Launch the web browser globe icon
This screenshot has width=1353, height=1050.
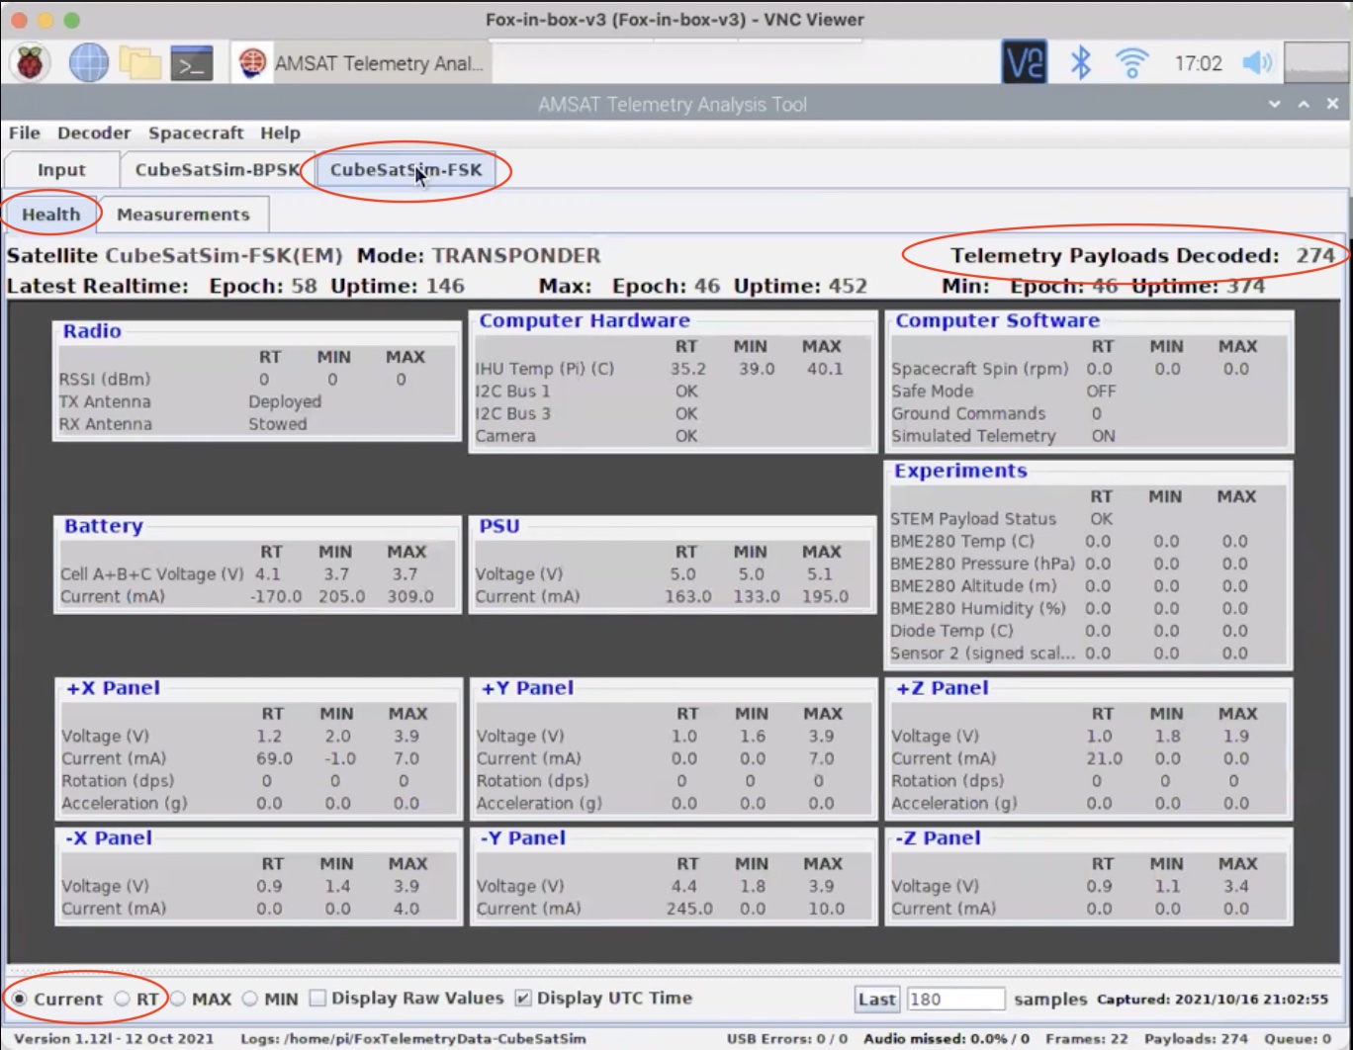(x=88, y=63)
